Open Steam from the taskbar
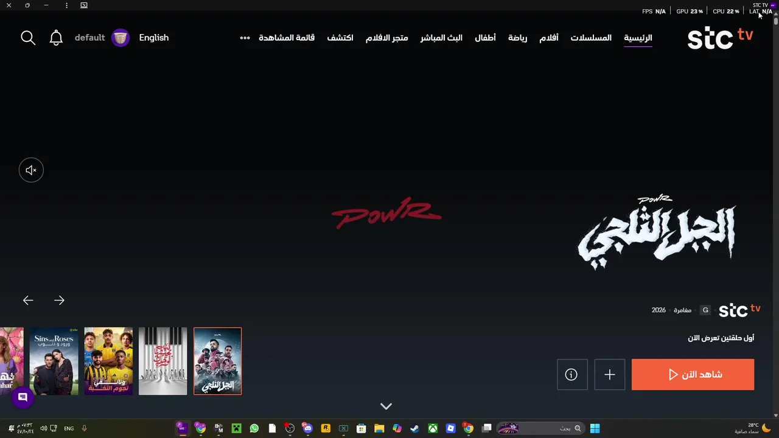Viewport: 779px width, 438px height. point(414,428)
